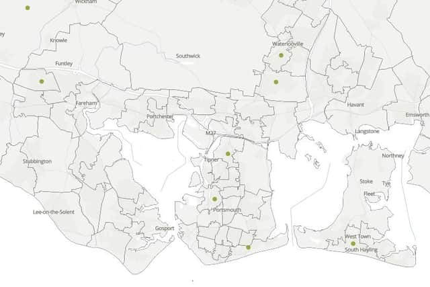Viewport: 430px width, 287px height.
Task: Select the green dot above Portsmouth label
Action: tap(215, 199)
